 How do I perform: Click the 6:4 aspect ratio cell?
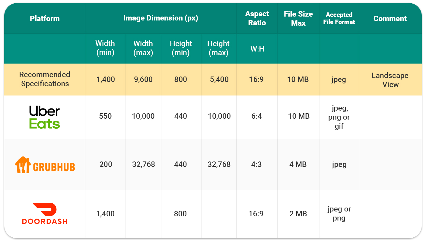256,116
